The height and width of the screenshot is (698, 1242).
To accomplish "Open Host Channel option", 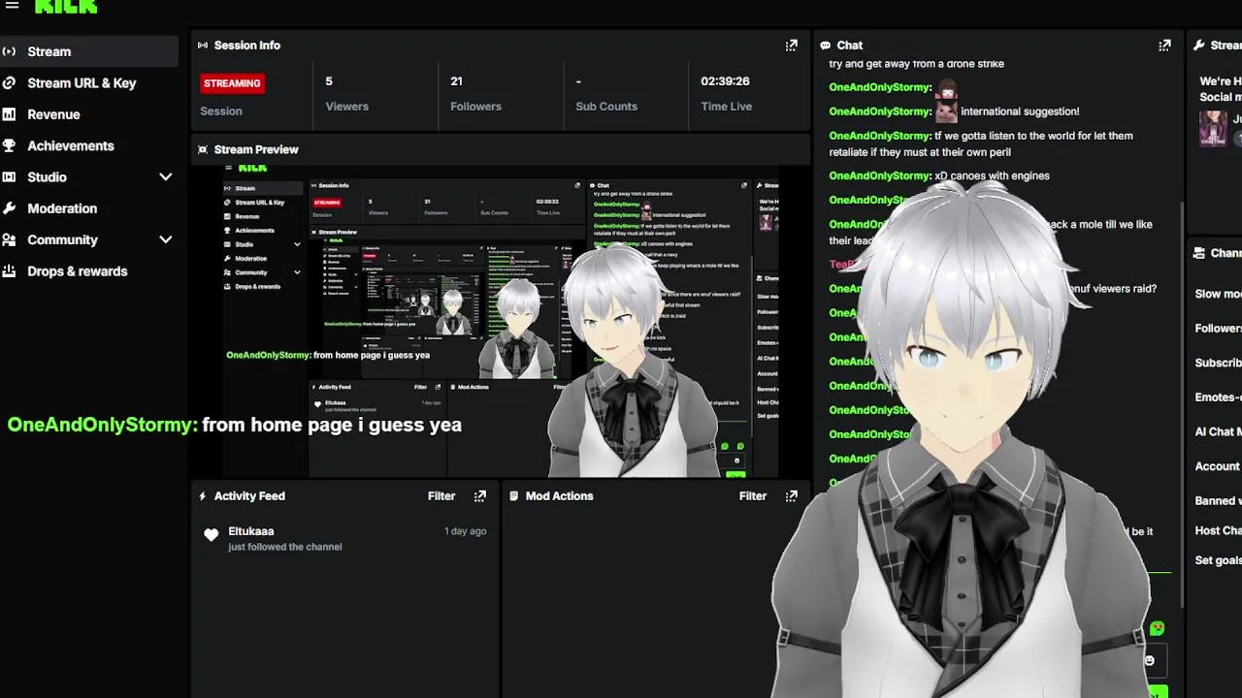I will click(1218, 531).
